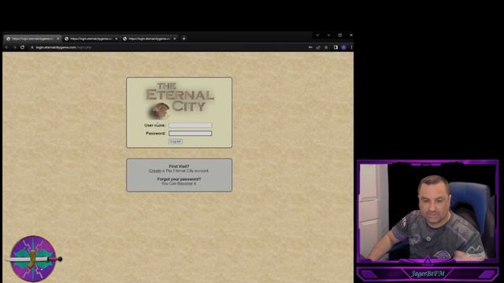Go forward using the browser forward arrow

pyautogui.click(x=15, y=47)
